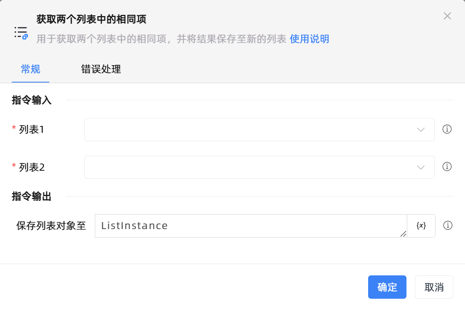Click into the ListInstance output field
This screenshot has height=310, width=465.
250,225
